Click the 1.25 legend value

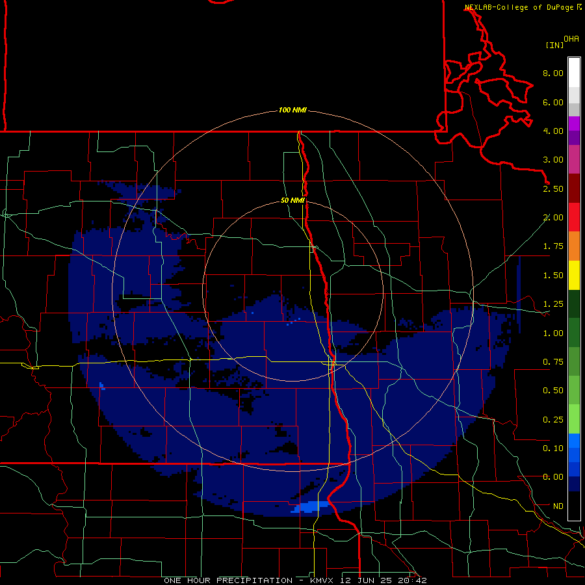point(553,304)
